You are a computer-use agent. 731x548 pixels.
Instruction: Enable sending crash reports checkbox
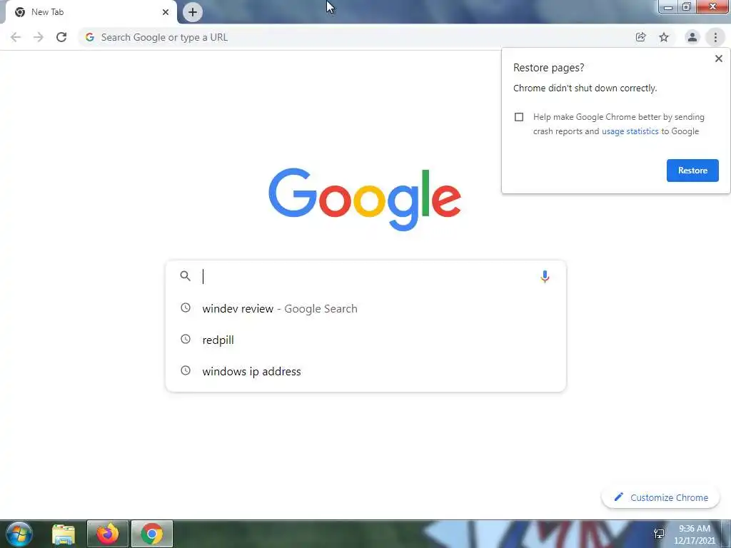pyautogui.click(x=519, y=117)
